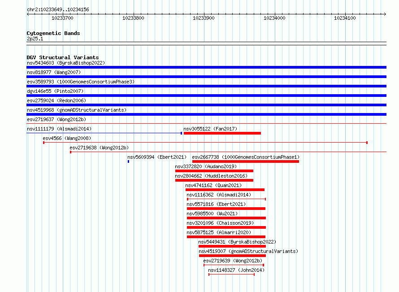Click the thin blue line under nsv1111179
This screenshot has width=399, height=292.
click(x=104, y=133)
